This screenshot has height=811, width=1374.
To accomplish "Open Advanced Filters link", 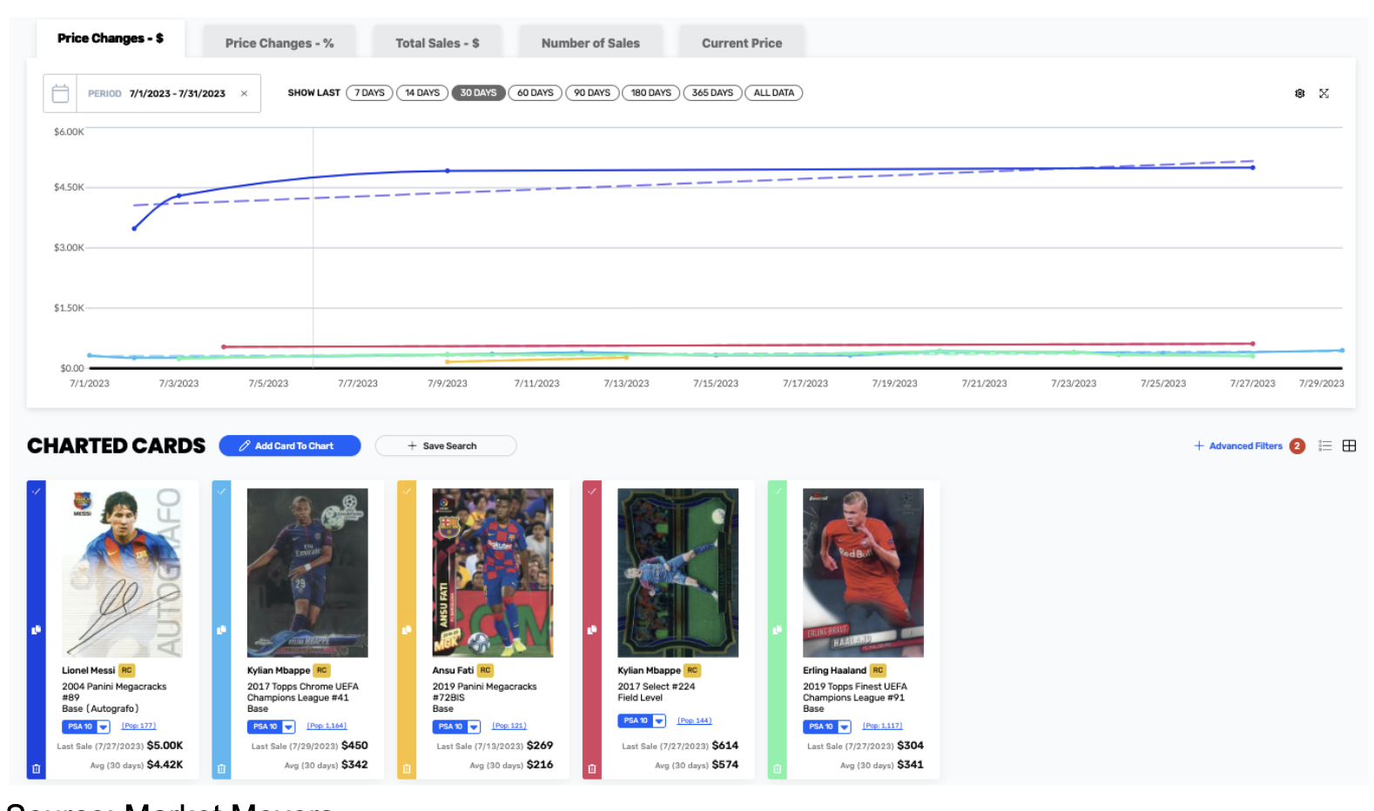I will (1246, 446).
